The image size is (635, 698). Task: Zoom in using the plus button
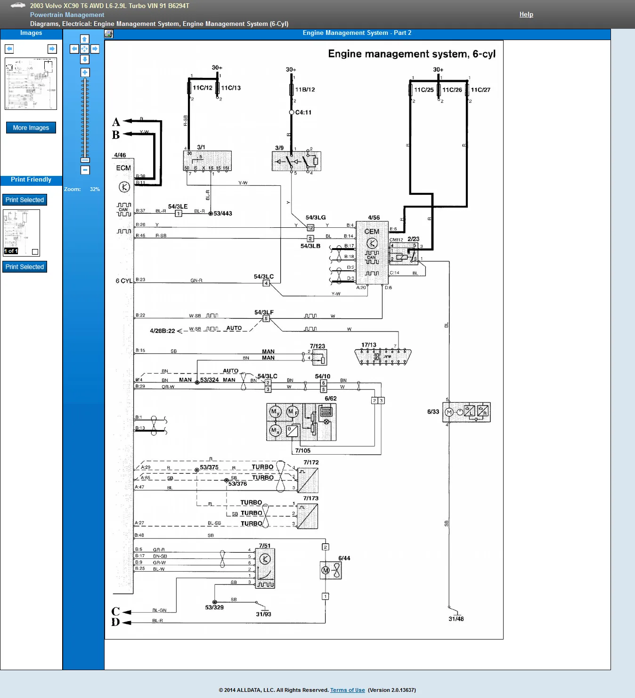coord(85,72)
